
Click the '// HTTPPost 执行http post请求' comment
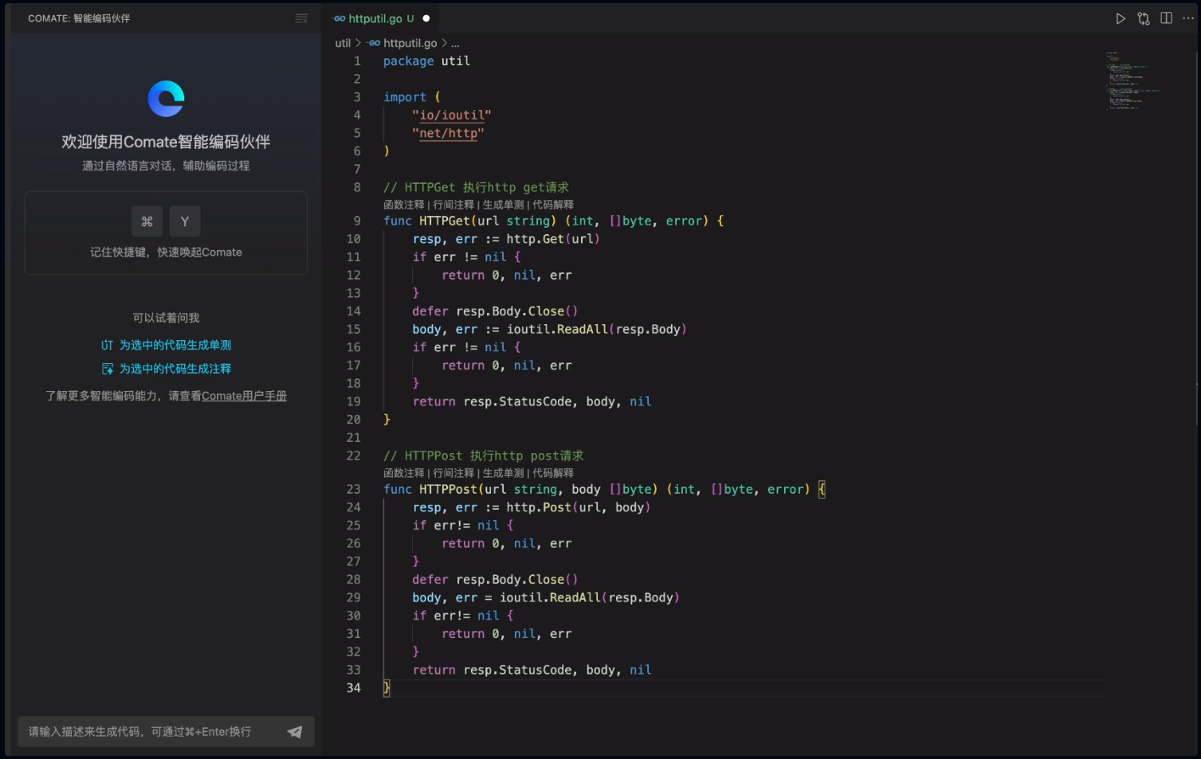point(483,456)
